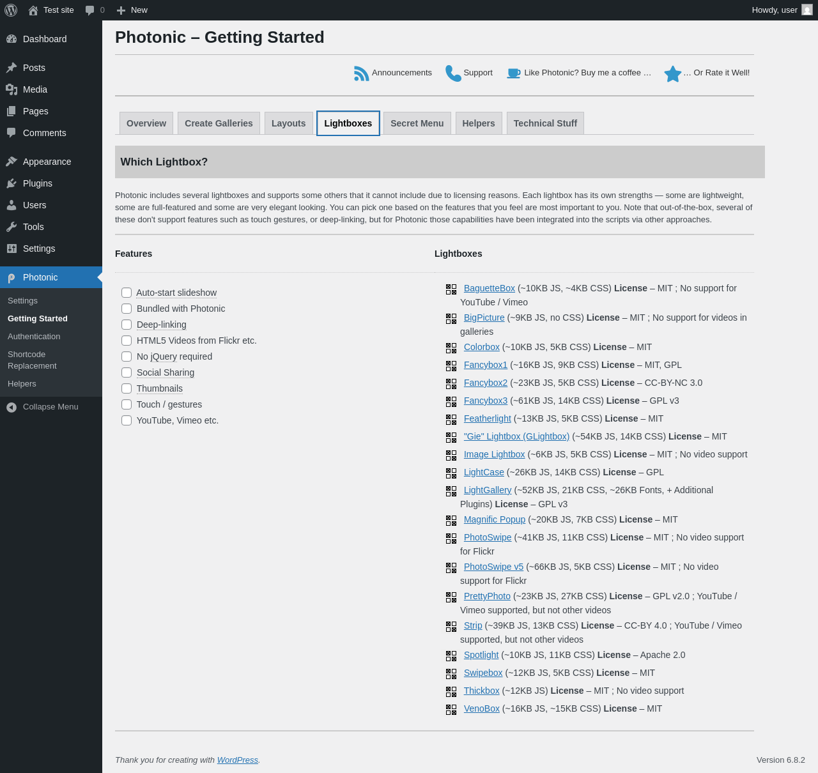
Task: Click the grid icon beside BaguetteBox
Action: (x=451, y=289)
